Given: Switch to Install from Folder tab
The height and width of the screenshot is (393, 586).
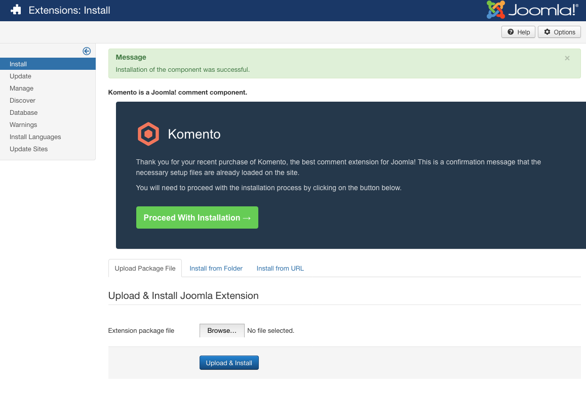Looking at the screenshot, I should click(216, 269).
